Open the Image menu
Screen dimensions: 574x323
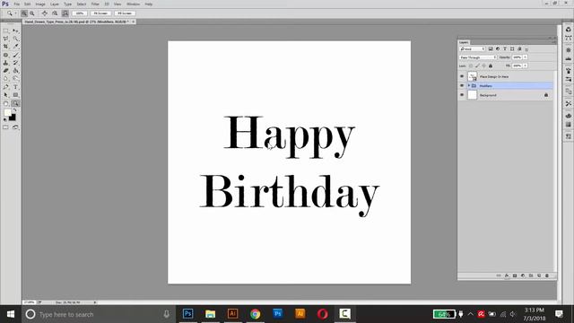tap(40, 4)
